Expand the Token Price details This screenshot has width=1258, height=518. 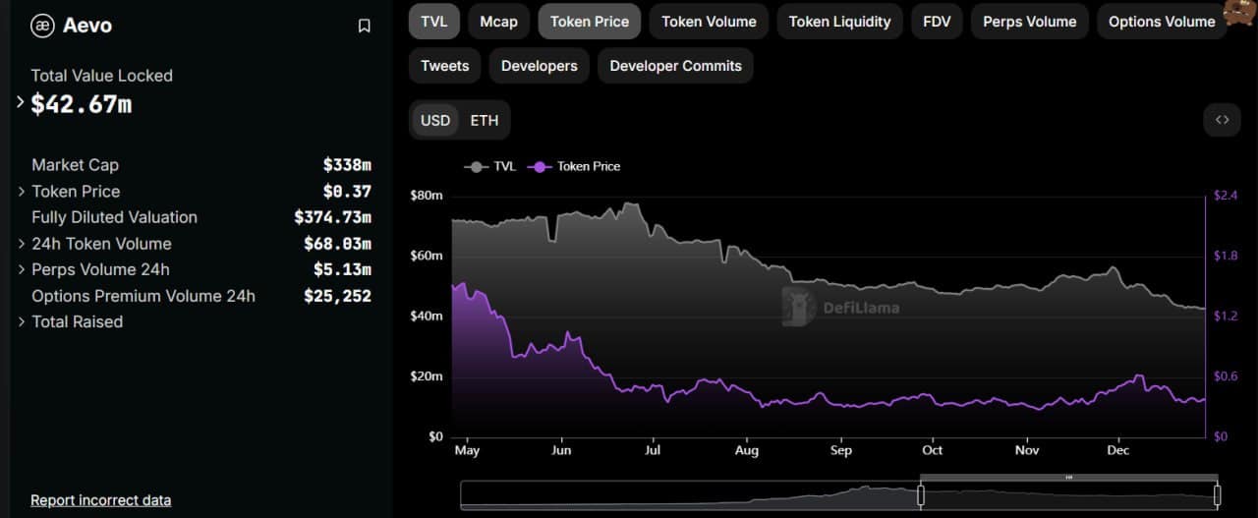pos(22,192)
